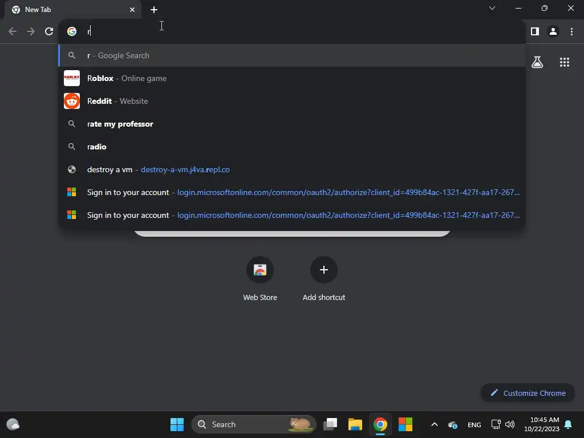Open Chrome's three-dot menu
The width and height of the screenshot is (584, 438).
(571, 31)
